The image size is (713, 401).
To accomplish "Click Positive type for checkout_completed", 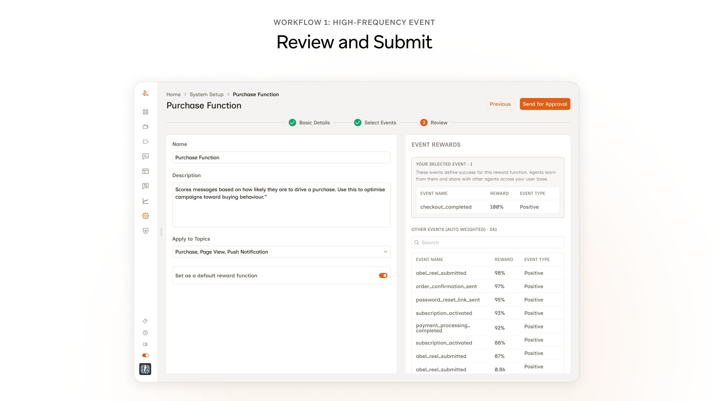I will 529,207.
